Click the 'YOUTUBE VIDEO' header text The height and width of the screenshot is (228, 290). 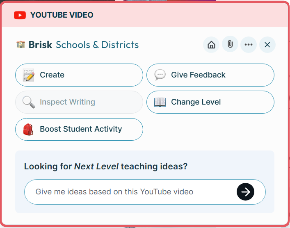[x=62, y=15]
